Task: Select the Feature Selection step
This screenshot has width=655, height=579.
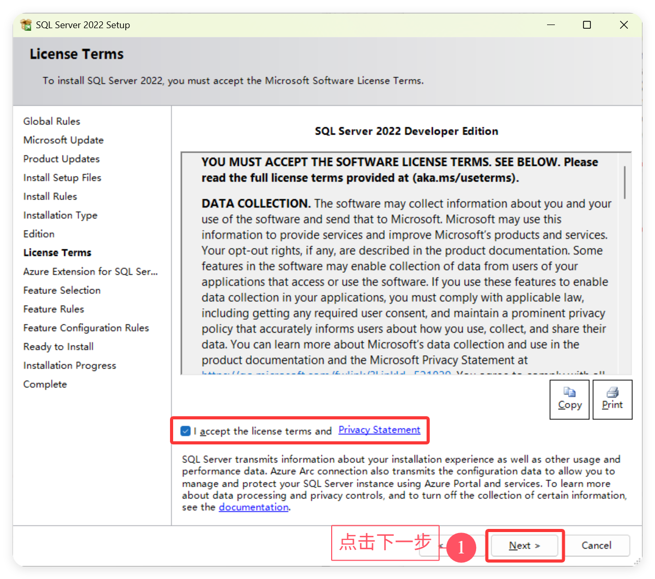Action: click(62, 290)
